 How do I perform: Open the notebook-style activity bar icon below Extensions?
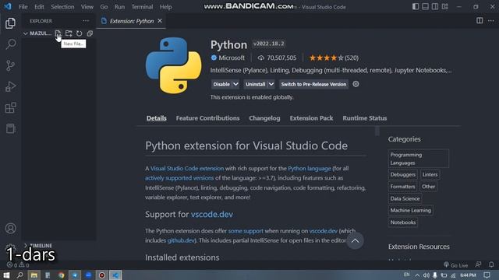point(10,128)
